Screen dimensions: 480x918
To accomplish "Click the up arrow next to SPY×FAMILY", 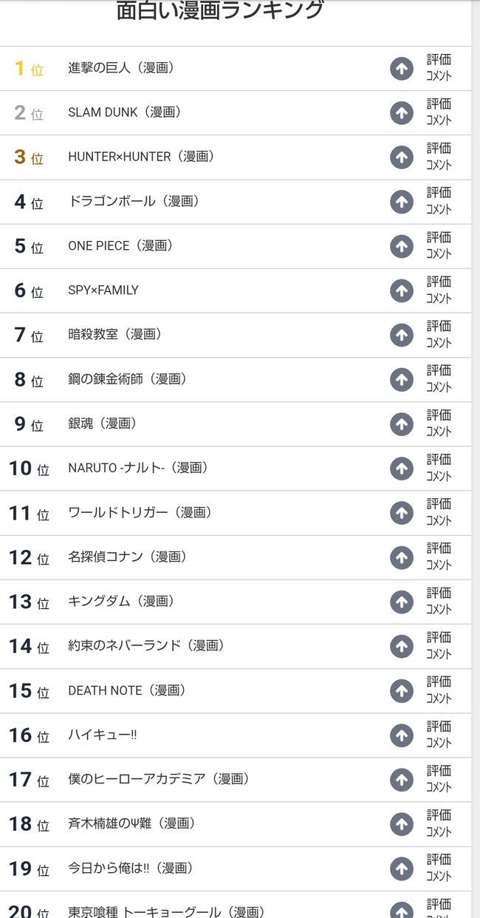I will click(402, 290).
